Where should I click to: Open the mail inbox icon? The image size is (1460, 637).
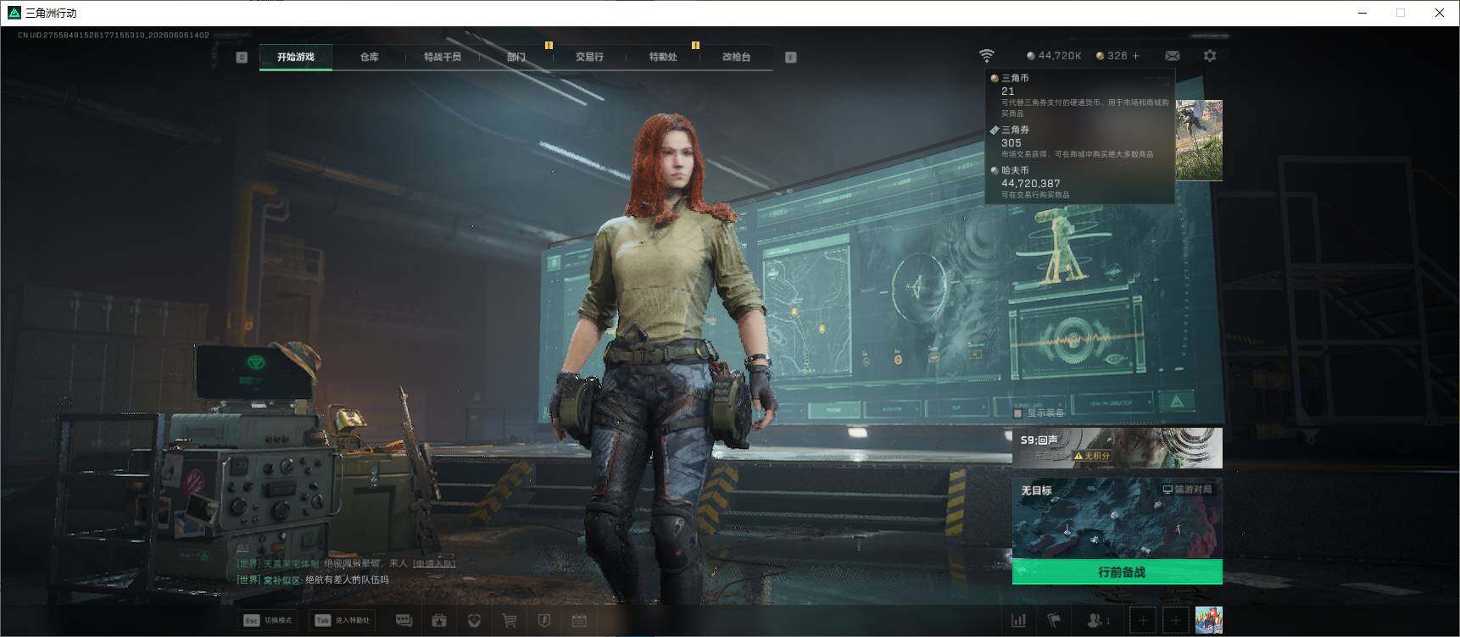coord(1173,56)
